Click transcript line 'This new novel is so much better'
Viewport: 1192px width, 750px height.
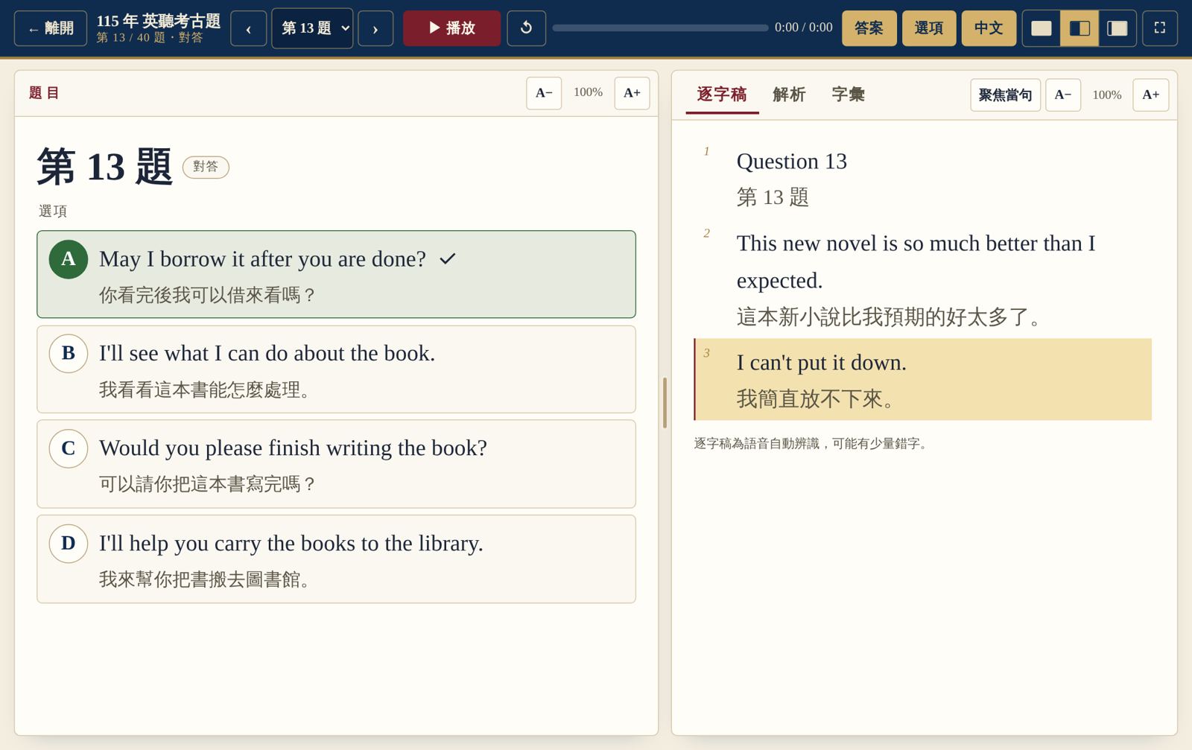pyautogui.click(x=922, y=279)
